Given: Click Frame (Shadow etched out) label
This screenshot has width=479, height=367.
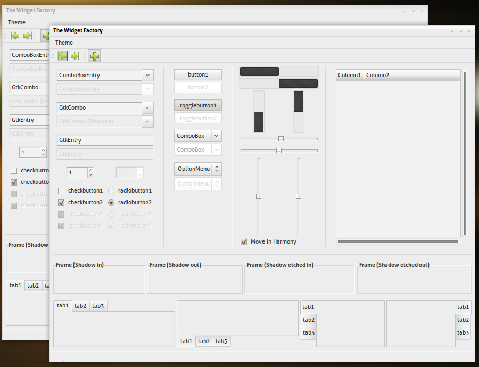Looking at the screenshot, I should [x=394, y=265].
